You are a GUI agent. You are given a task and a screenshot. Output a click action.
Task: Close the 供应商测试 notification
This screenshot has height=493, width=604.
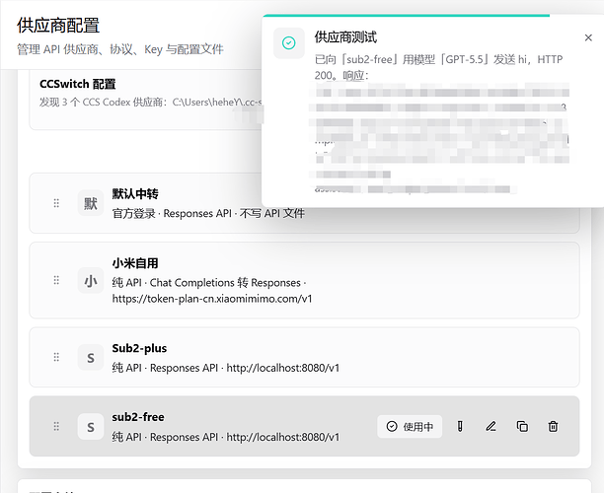pos(588,37)
